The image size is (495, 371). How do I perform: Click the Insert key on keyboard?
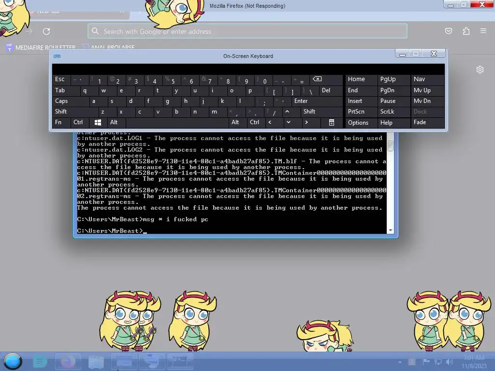tap(361, 101)
